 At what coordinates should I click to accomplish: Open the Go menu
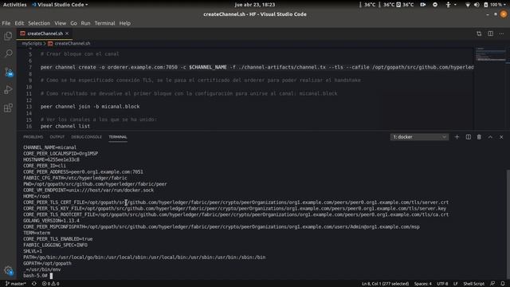click(73, 23)
